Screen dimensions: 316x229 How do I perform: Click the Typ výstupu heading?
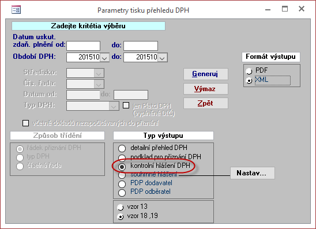coord(163,136)
